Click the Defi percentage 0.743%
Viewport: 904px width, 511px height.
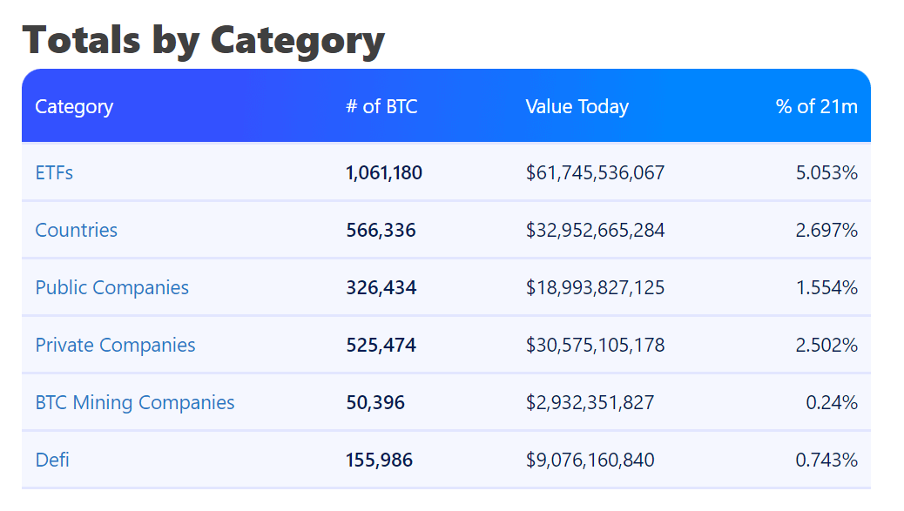[x=826, y=460]
